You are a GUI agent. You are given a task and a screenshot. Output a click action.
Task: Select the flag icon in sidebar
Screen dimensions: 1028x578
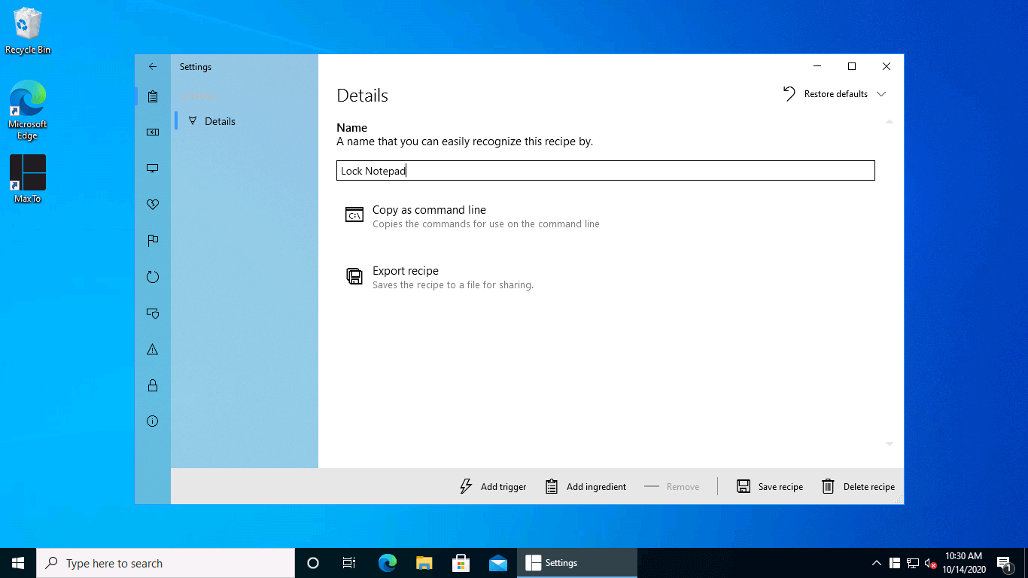tap(153, 241)
